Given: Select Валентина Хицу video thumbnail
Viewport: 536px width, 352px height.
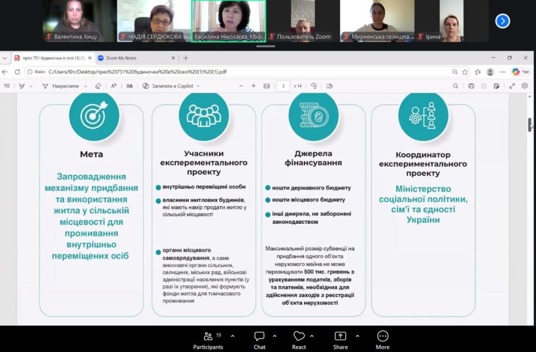Looking at the screenshot, I should (x=79, y=21).
